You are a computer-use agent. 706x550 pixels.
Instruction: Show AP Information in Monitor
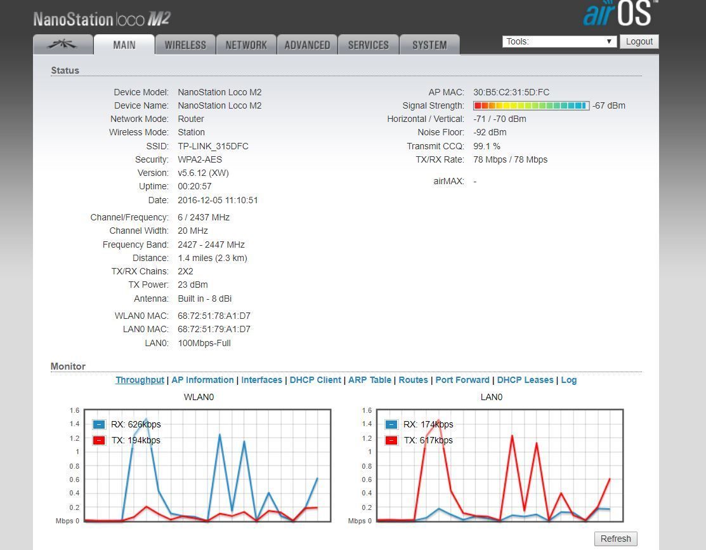202,380
